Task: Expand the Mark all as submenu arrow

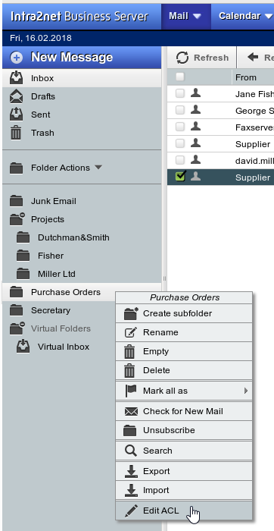Action: 246,391
